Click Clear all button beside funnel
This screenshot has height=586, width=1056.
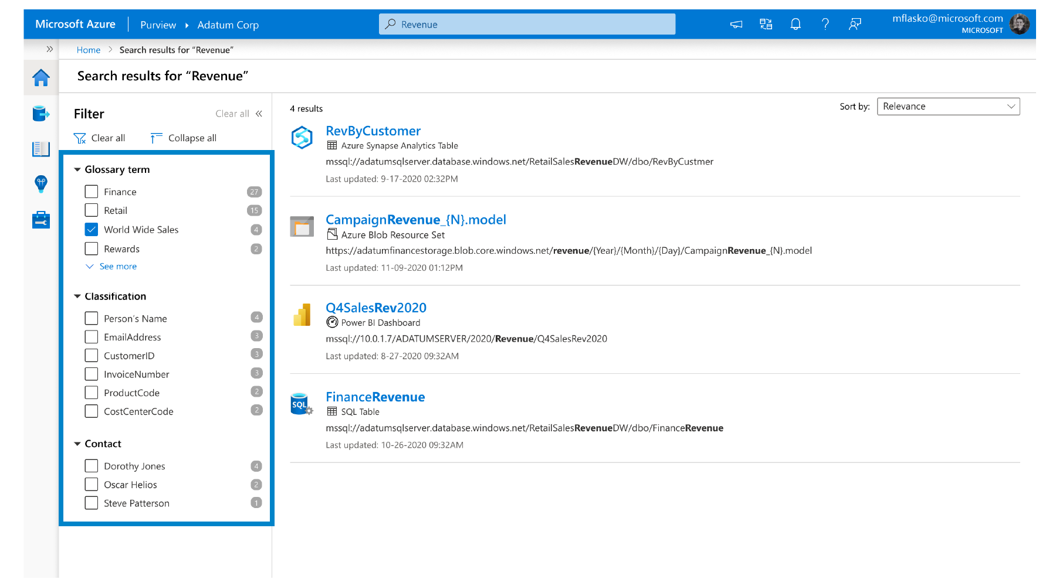pos(108,138)
